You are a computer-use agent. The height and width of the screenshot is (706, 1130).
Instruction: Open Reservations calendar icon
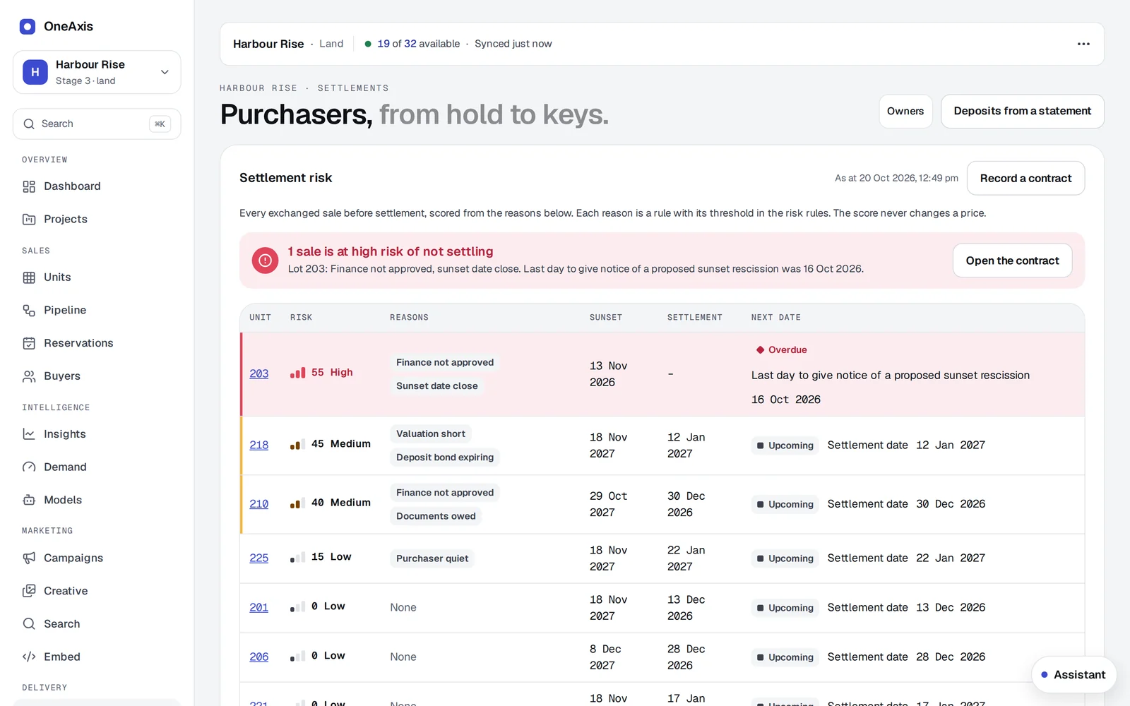29,343
